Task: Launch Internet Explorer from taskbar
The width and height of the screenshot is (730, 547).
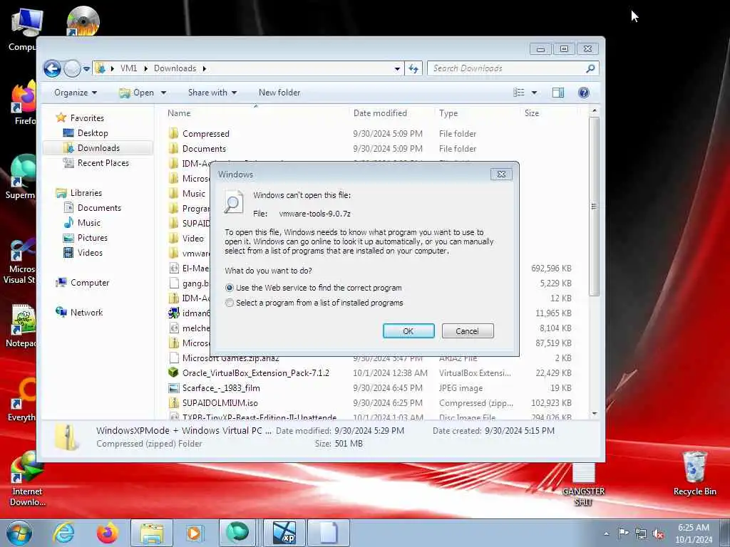Action: tap(63, 533)
